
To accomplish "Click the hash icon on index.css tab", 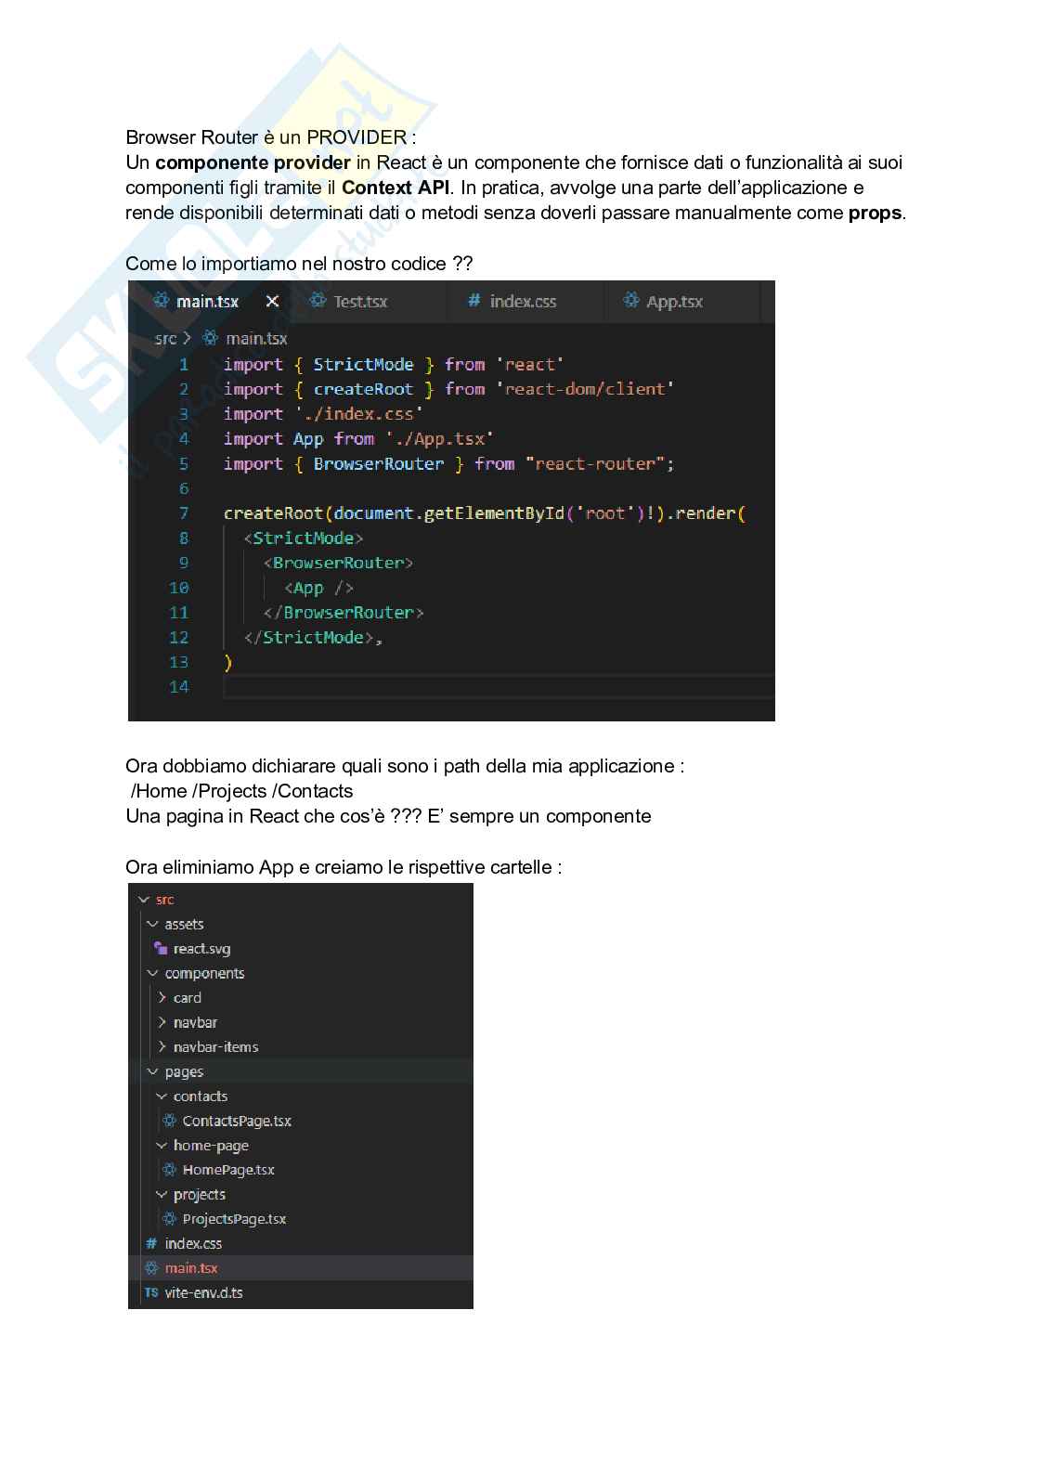I will (x=474, y=301).
